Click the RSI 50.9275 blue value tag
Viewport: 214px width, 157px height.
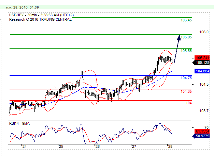point(201,136)
